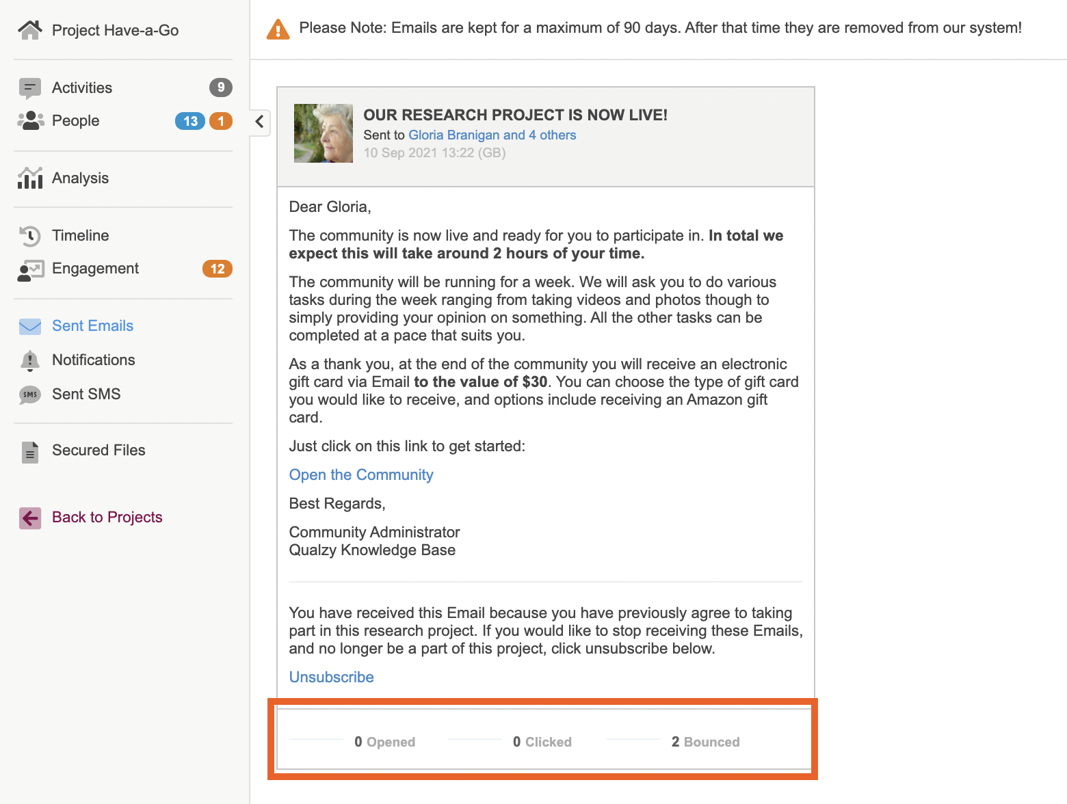Viewport: 1067px width, 804px height.
Task: Click the Sent Emails envelope icon
Action: click(x=30, y=326)
